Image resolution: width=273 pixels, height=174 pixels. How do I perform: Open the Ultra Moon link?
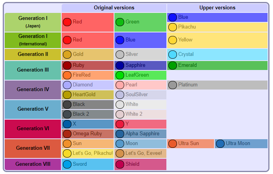tap(238, 144)
